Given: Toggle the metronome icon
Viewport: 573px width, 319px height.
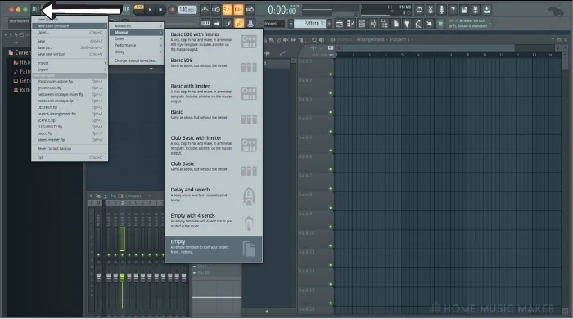Looking at the screenshot, I should point(205,10).
